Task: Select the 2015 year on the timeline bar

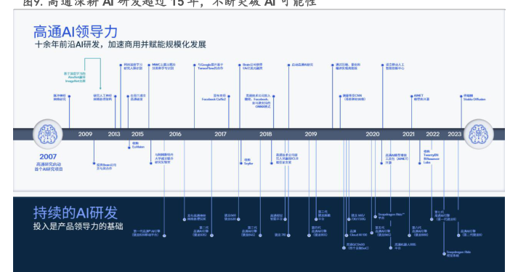Action: coord(137,135)
